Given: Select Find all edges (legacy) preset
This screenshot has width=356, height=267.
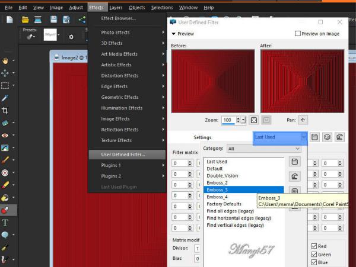Looking at the screenshot, I should click(234, 211).
